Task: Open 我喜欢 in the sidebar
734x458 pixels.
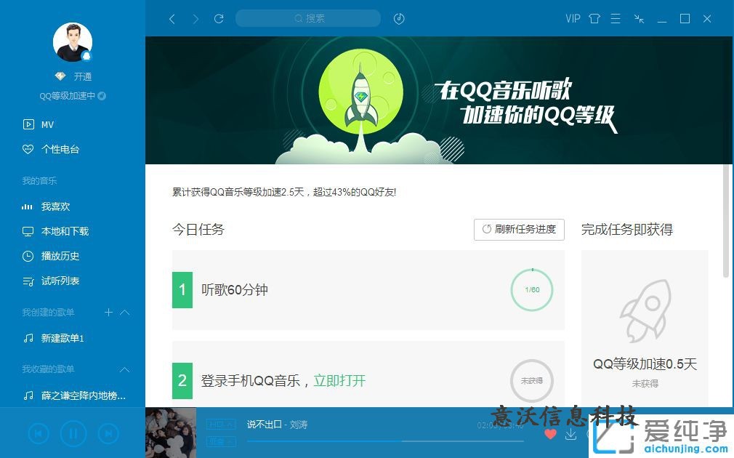Action: 55,206
